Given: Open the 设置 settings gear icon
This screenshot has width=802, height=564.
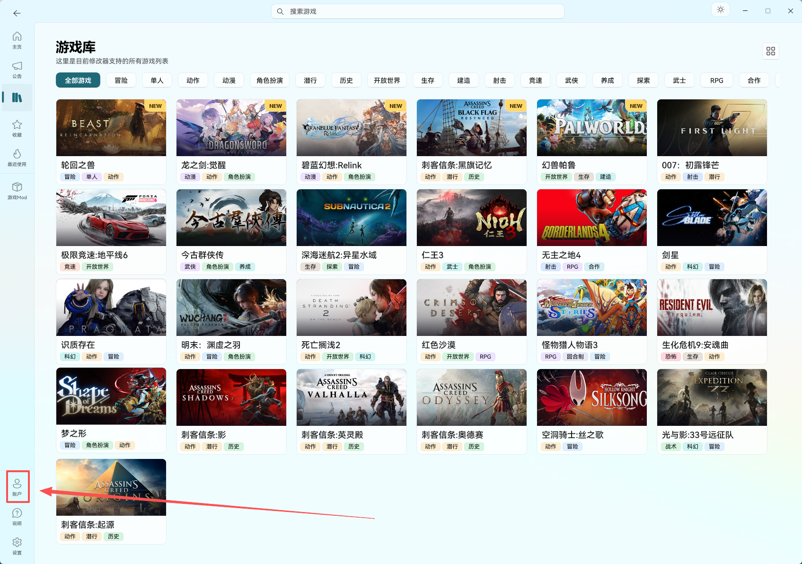Looking at the screenshot, I should click(x=17, y=546).
